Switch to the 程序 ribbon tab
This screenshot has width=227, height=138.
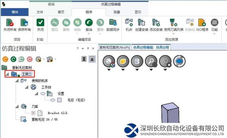point(89,12)
